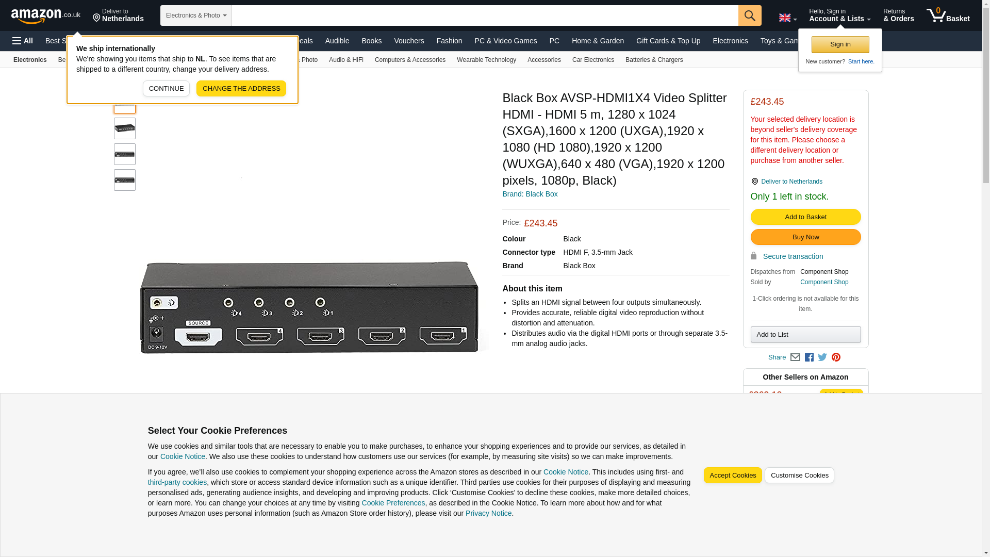Open the Vouchers nav item
Image resolution: width=990 pixels, height=557 pixels.
(409, 41)
